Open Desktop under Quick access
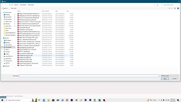181x102 pixels. [x=8, y=15]
